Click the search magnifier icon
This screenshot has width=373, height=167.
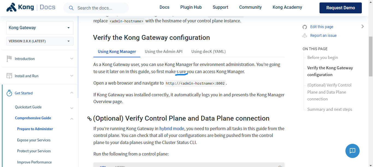[x=71, y=8]
